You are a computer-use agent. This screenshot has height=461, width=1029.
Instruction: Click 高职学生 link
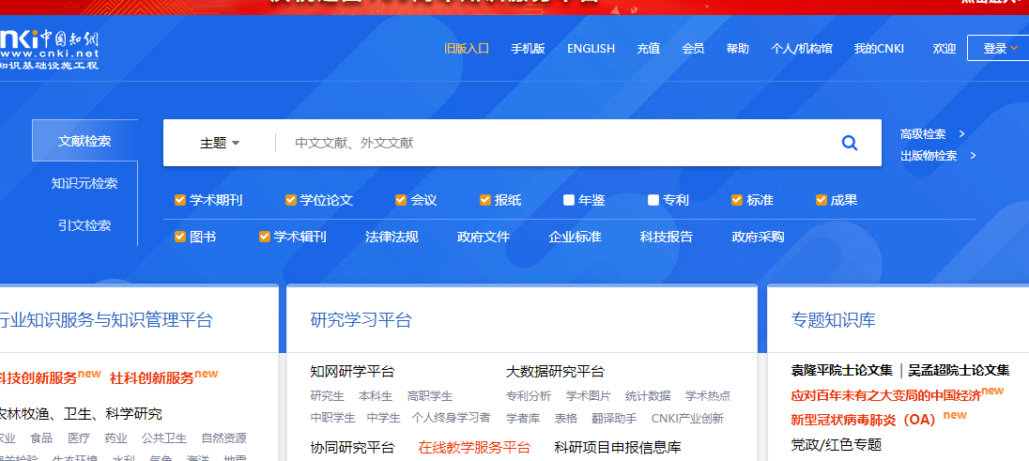click(x=429, y=396)
